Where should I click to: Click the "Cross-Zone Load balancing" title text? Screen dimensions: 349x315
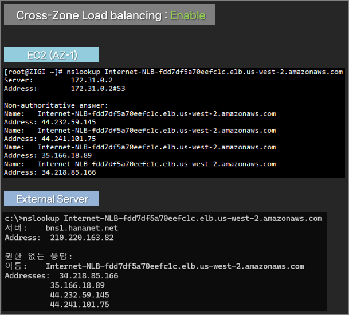pos(89,15)
